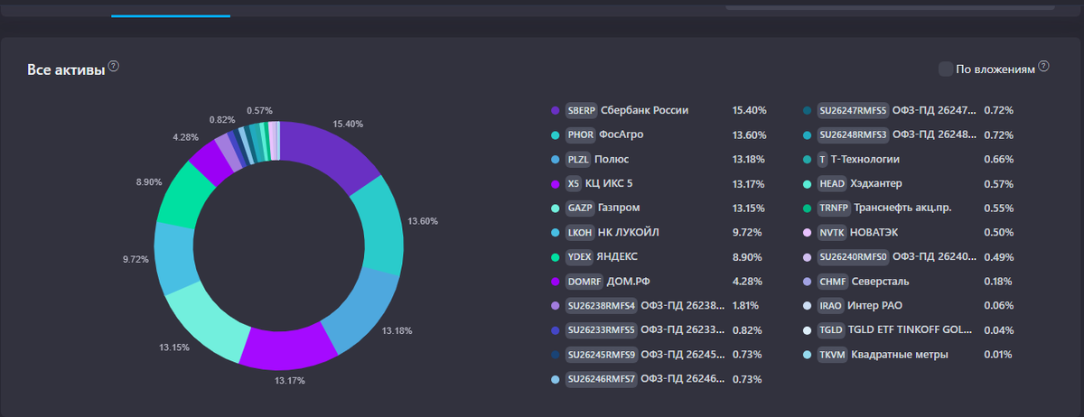Image resolution: width=1084 pixels, height=417 pixels.
Task: Click the 0.66% share value
Action: click(998, 159)
